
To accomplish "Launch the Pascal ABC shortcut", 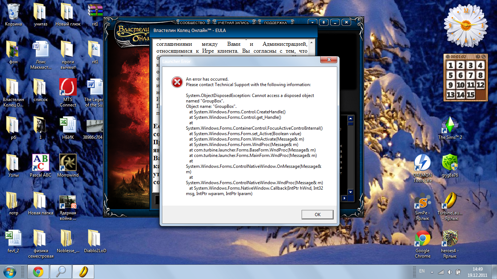I will (x=40, y=165).
